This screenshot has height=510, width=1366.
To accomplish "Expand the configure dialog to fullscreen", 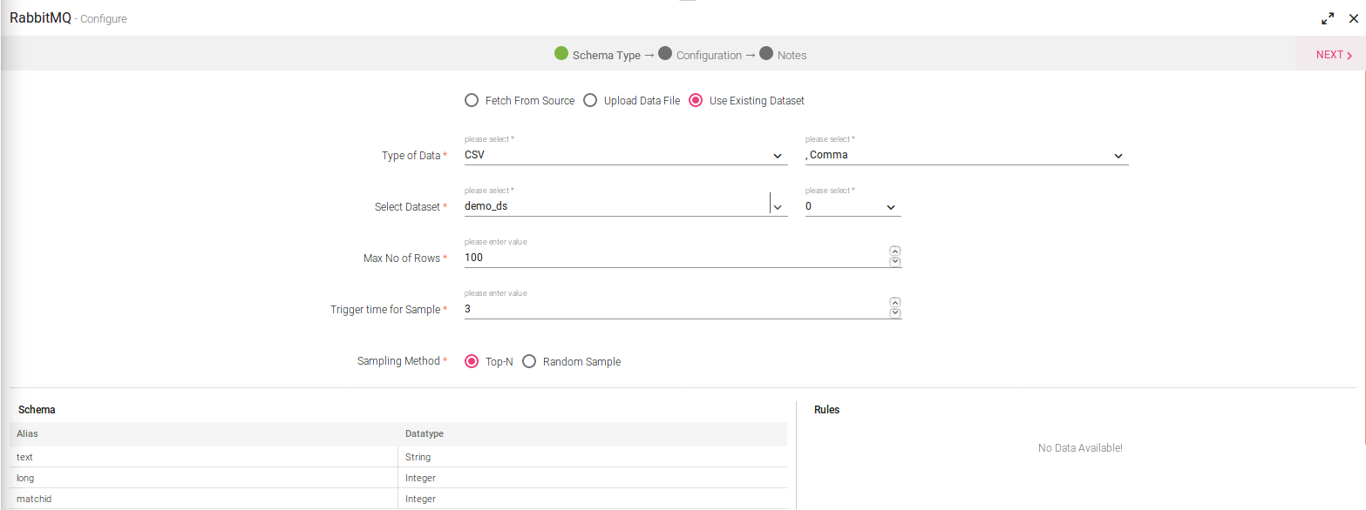I will (x=1328, y=18).
